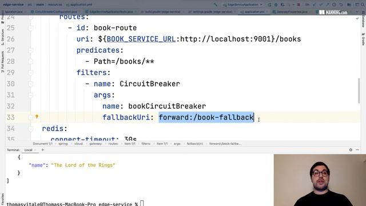Click the rollback undo arrow icon
This screenshot has height=206, width=366.
point(341,5)
